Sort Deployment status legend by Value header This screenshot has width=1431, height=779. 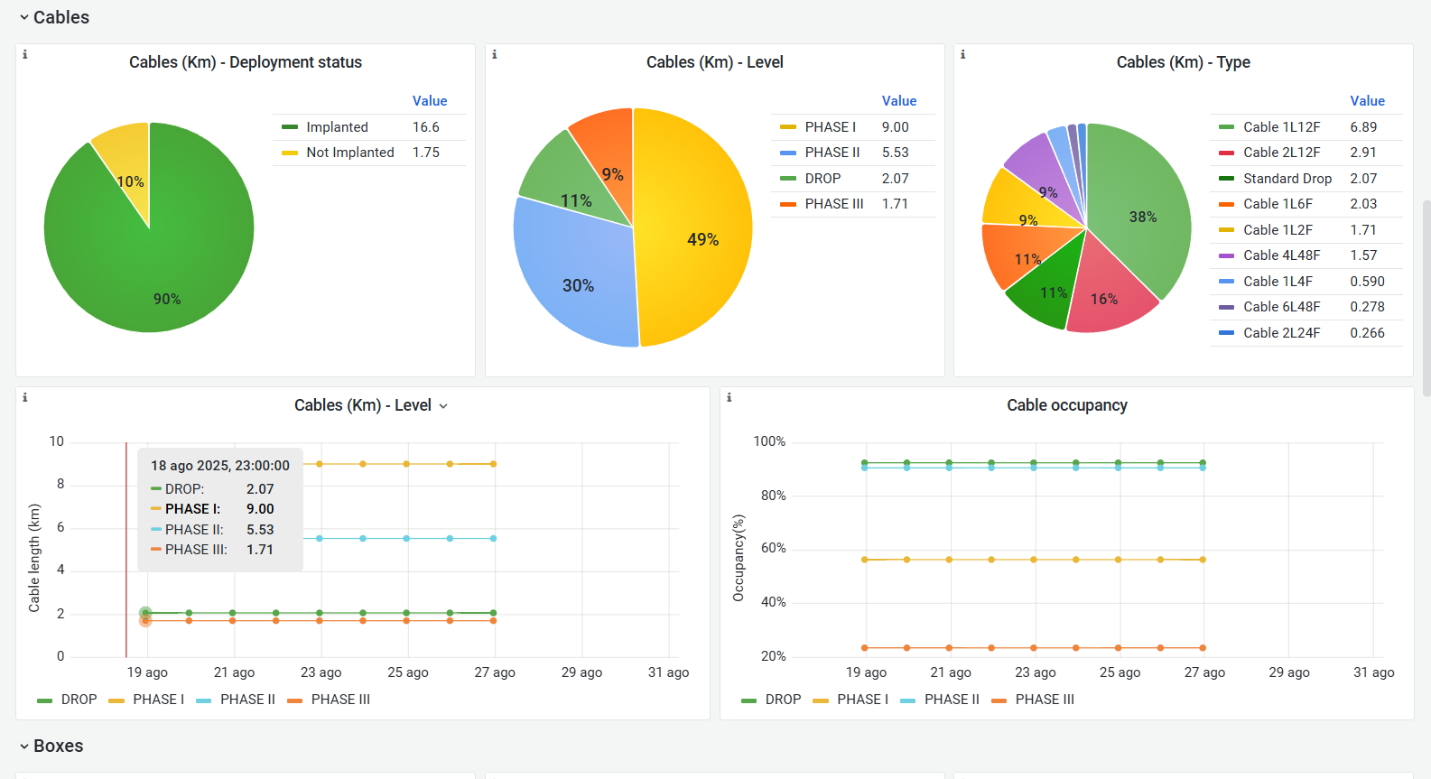pos(430,101)
